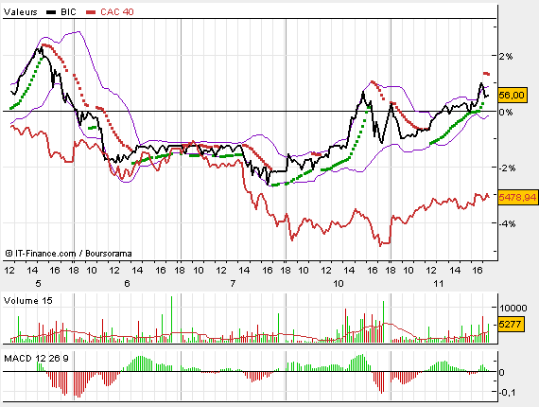Viewport: 539px width, 407px height.
Task: Click the day 6 date label
Action: (x=127, y=284)
